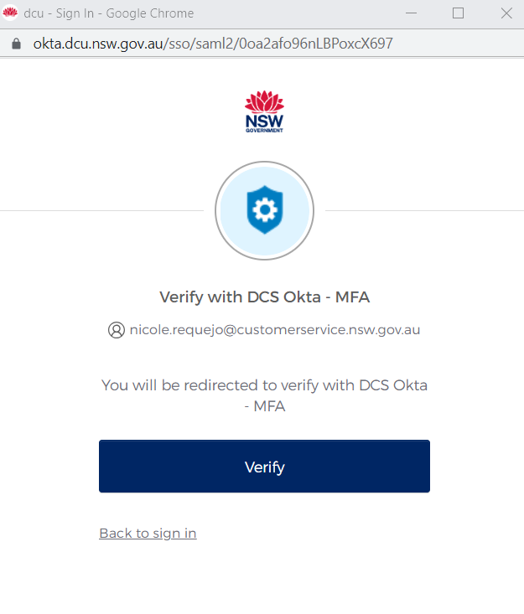Click the window title dcu - Sign In
This screenshot has height=614, width=524.
(59, 13)
